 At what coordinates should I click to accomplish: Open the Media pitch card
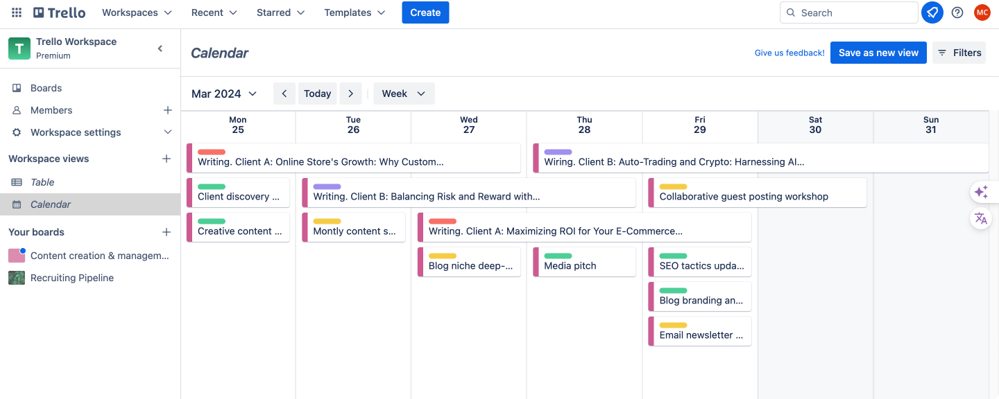tap(584, 262)
